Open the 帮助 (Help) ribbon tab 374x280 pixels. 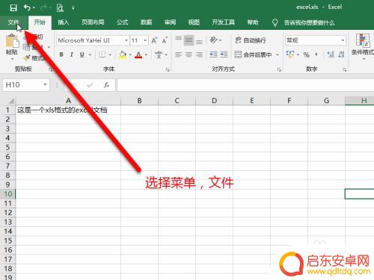tap(253, 22)
